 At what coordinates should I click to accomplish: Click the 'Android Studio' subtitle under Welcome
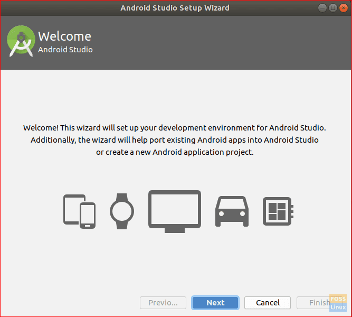click(x=65, y=50)
